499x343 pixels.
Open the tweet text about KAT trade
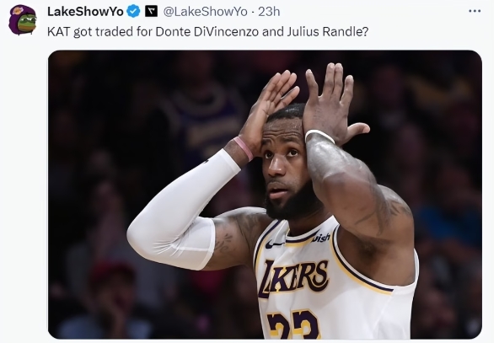(x=207, y=32)
